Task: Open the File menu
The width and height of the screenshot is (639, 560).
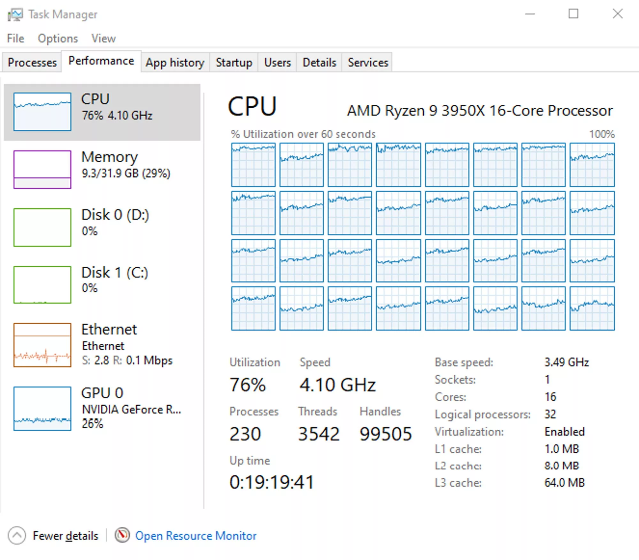Action: (16, 38)
